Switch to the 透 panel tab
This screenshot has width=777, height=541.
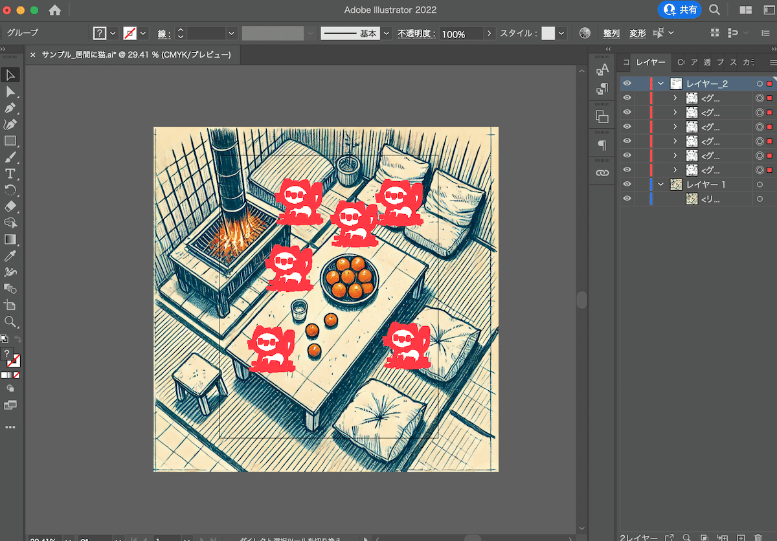click(706, 62)
